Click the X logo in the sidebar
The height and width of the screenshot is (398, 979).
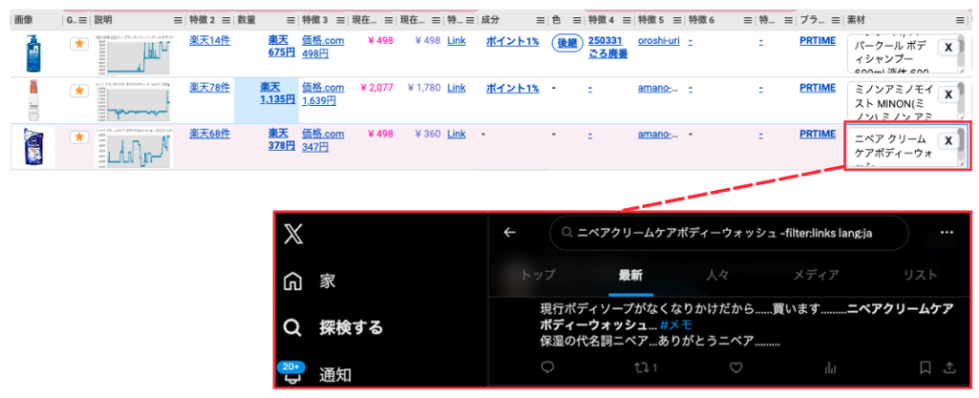tap(294, 234)
